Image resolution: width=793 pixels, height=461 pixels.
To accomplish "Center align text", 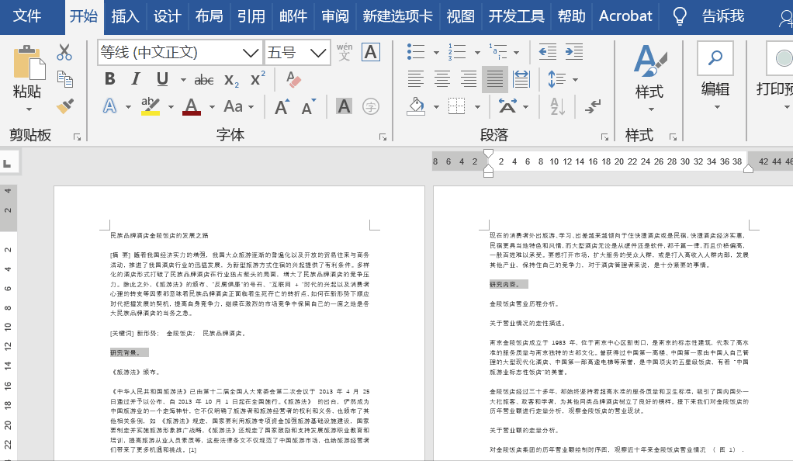I will tap(442, 79).
